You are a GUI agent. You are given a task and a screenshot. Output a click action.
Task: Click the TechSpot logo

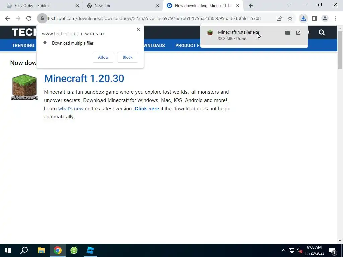coord(24,32)
